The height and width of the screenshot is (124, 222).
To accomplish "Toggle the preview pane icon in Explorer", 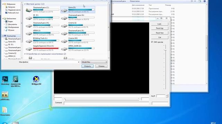I will click(200, 1).
